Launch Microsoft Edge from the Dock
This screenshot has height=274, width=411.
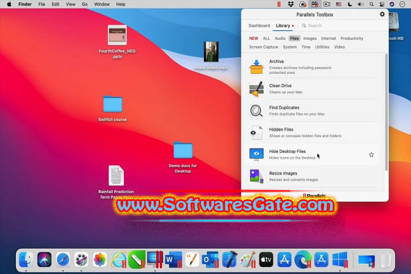(x=303, y=260)
